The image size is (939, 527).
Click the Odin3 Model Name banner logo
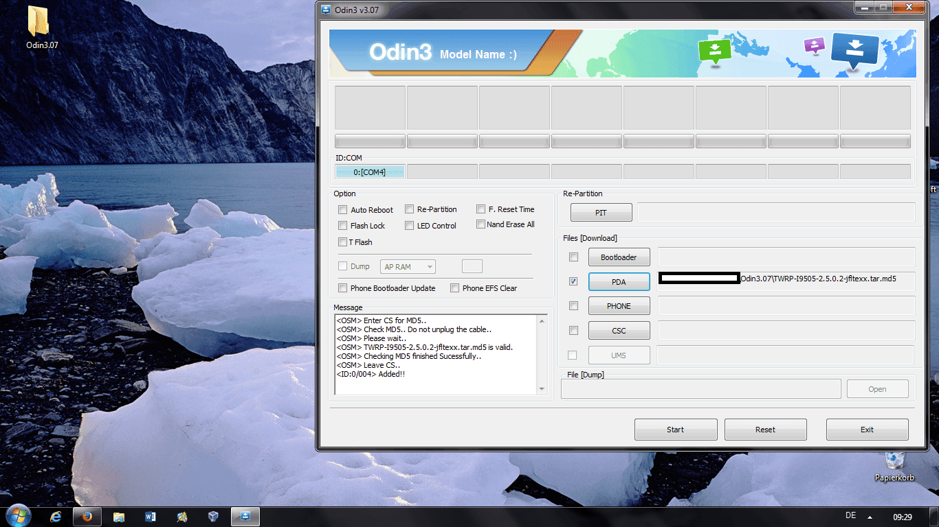(443, 53)
